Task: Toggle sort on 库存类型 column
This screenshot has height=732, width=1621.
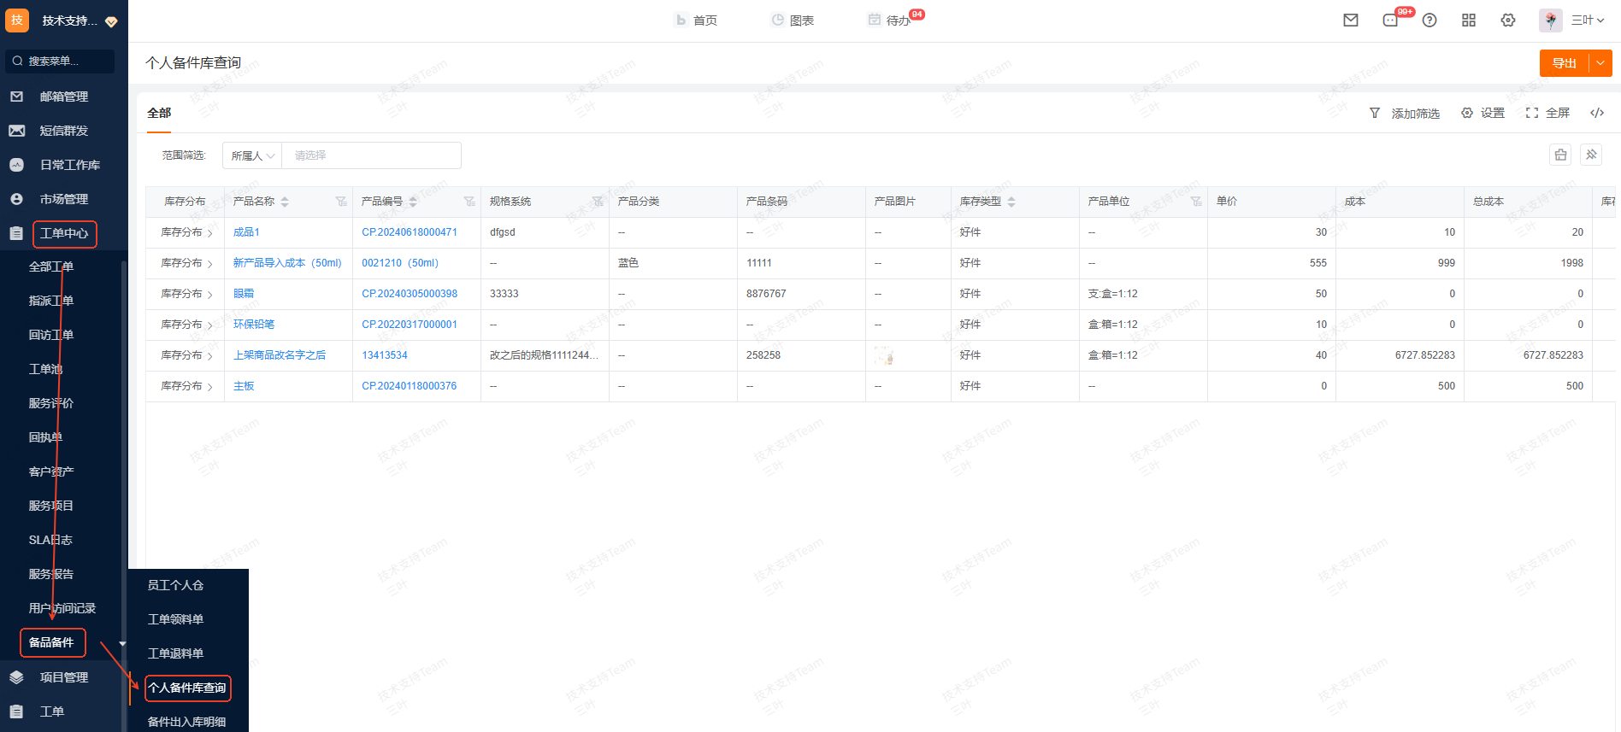Action: (1011, 202)
